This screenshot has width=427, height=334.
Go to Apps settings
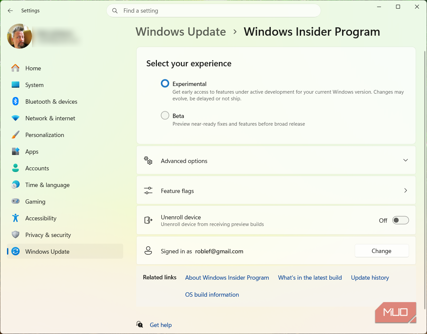coord(65,151)
